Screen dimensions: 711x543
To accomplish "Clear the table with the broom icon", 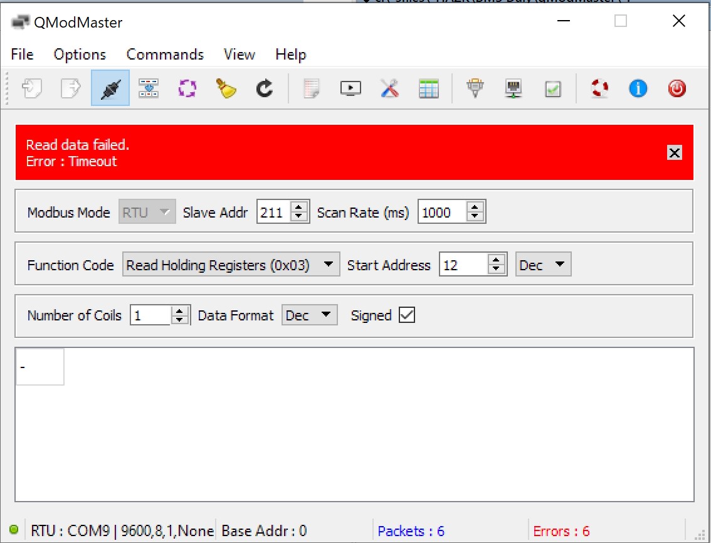I will [x=226, y=88].
